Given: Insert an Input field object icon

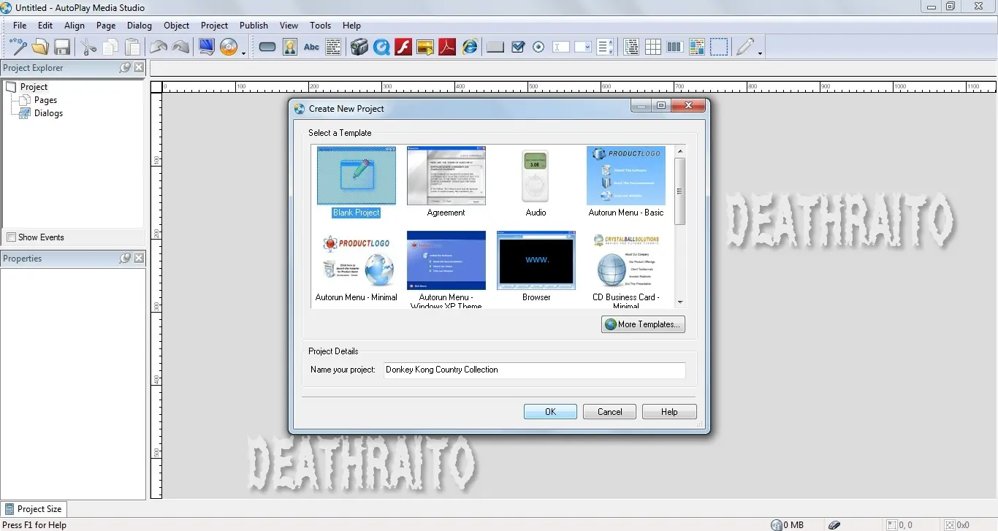Looking at the screenshot, I should click(561, 47).
